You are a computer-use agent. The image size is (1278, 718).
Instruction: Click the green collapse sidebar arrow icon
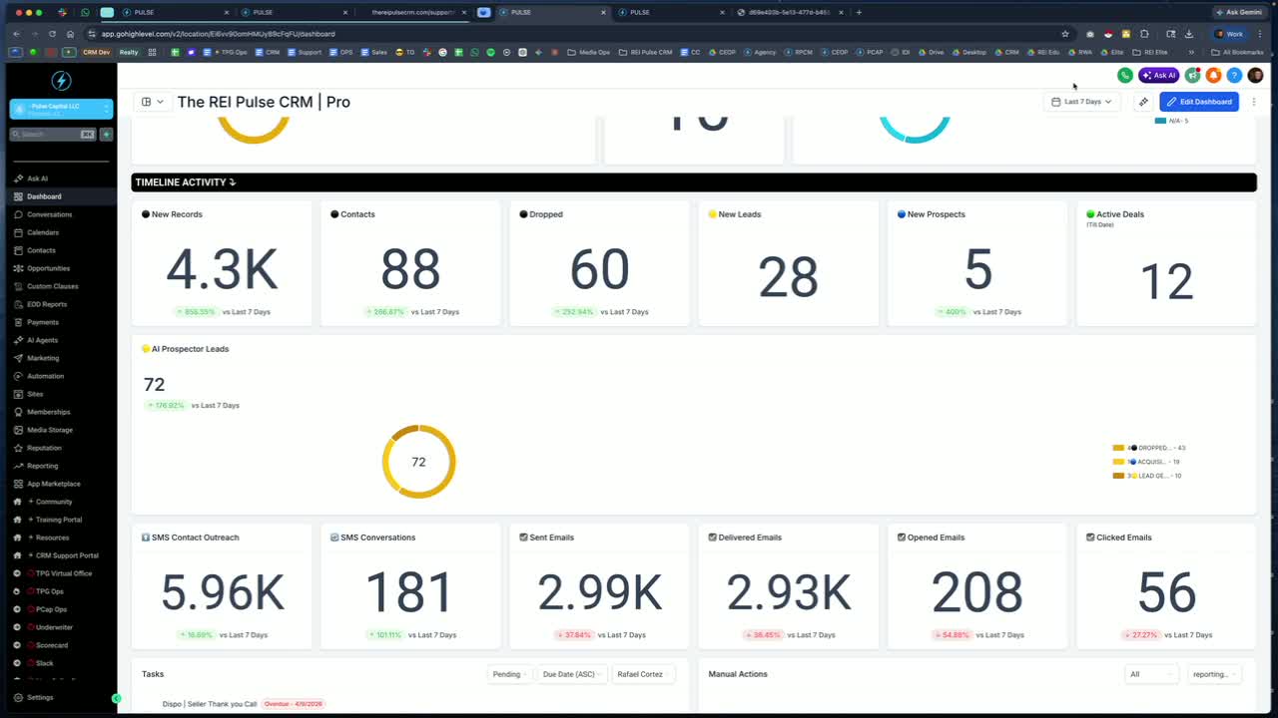coord(116,698)
